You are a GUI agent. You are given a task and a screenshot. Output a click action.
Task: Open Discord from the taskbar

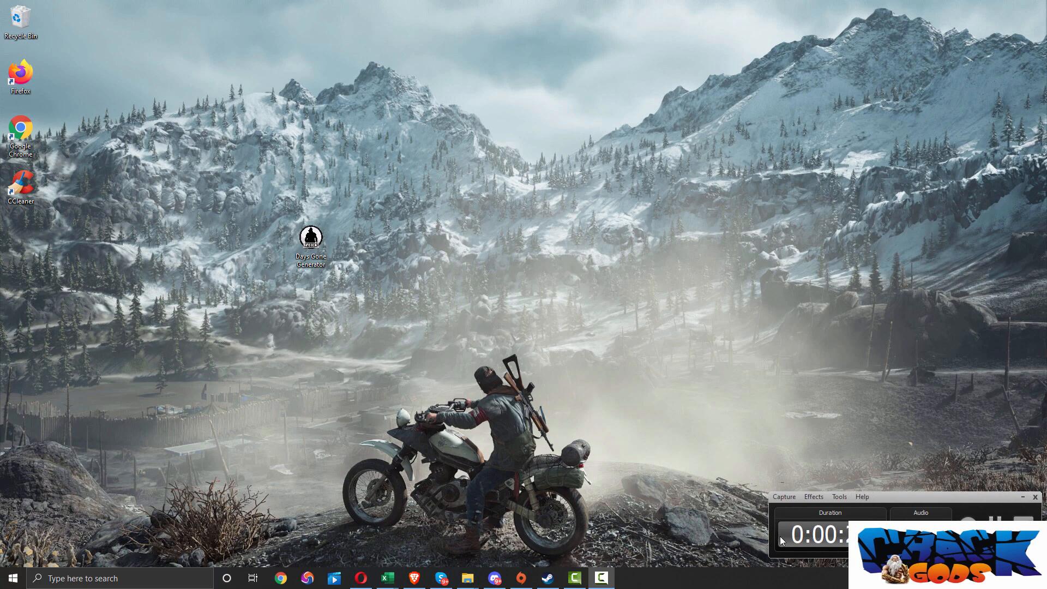(x=495, y=578)
